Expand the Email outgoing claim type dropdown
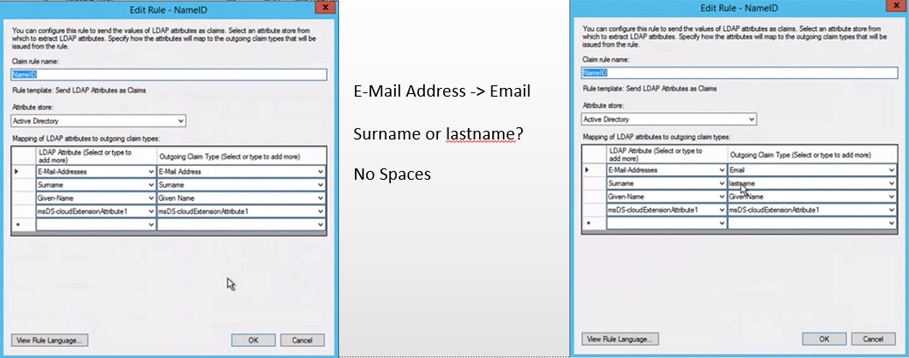Image resolution: width=909 pixels, height=358 pixels. [891, 170]
